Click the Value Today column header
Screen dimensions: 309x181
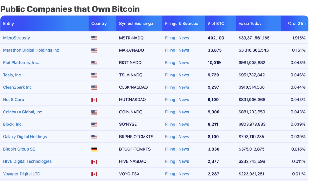click(x=250, y=24)
